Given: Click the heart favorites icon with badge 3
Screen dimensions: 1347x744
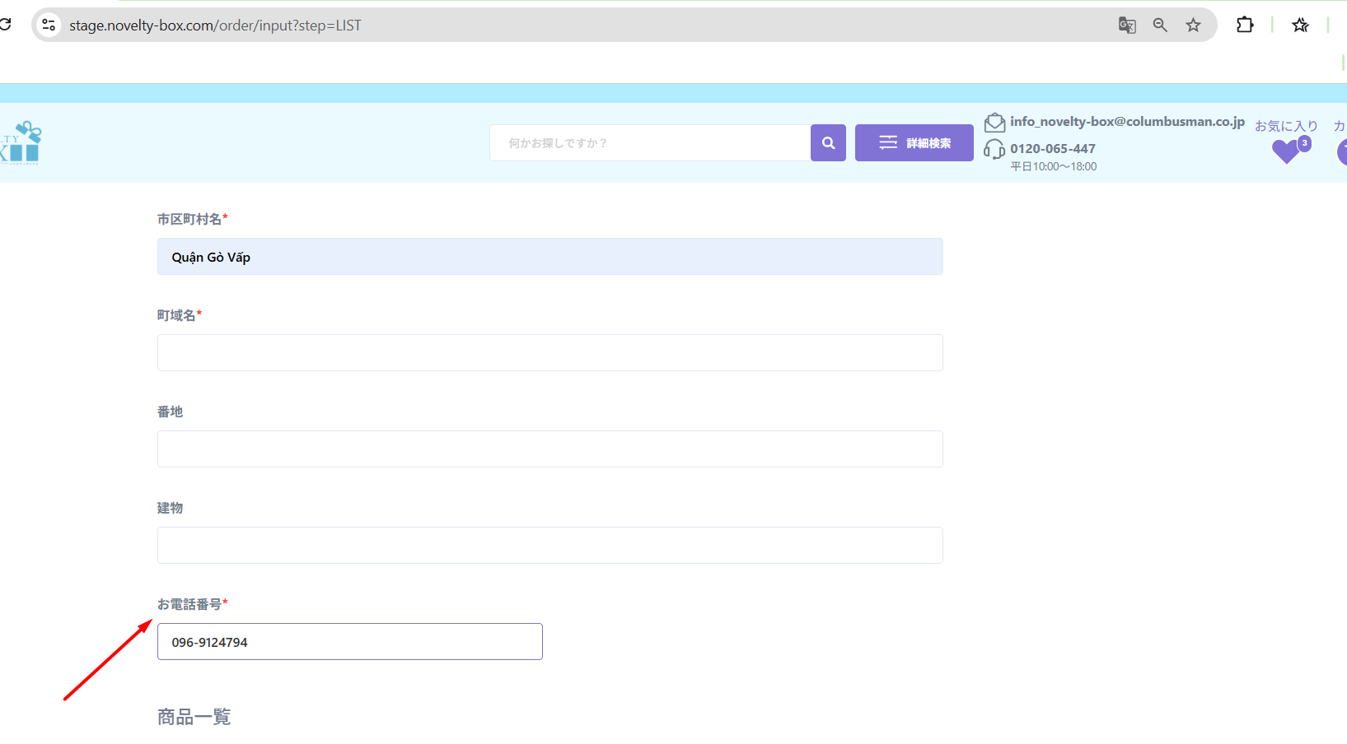Looking at the screenshot, I should 1286,151.
